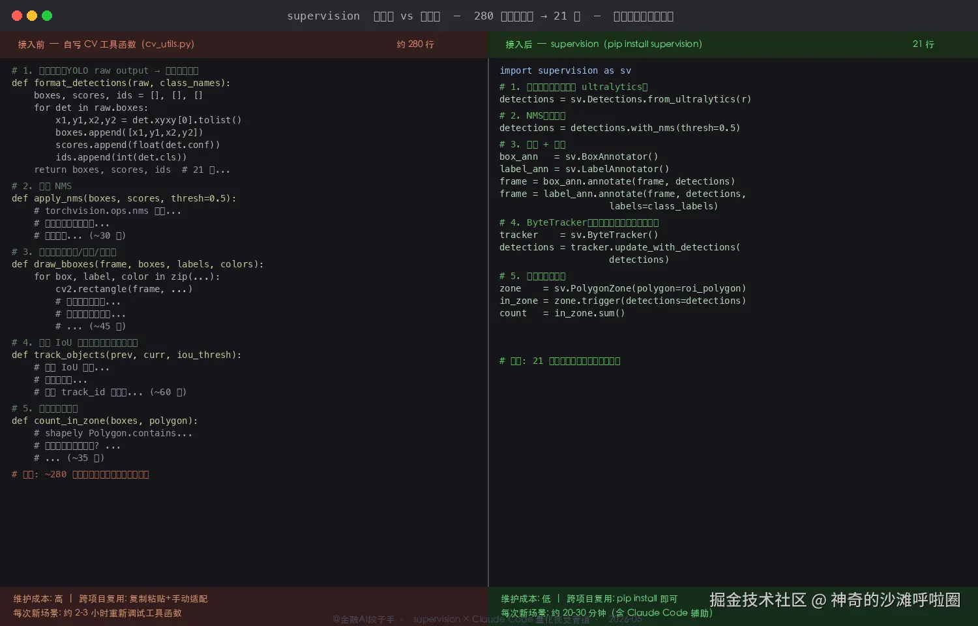Click 'def track_objects(prev, curr, iou_thresh):' line
978x626 pixels.
tap(126, 355)
